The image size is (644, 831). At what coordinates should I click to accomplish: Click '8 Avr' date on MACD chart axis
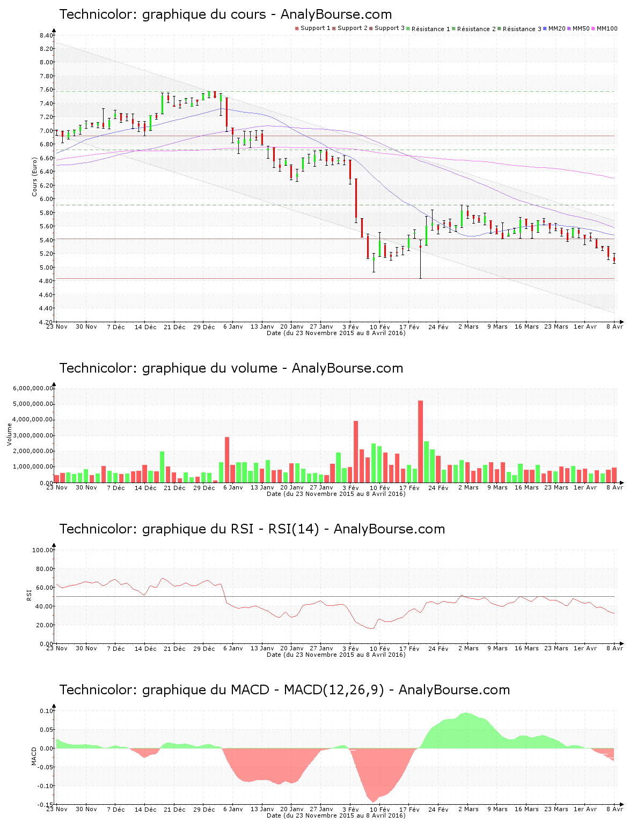pyautogui.click(x=615, y=809)
